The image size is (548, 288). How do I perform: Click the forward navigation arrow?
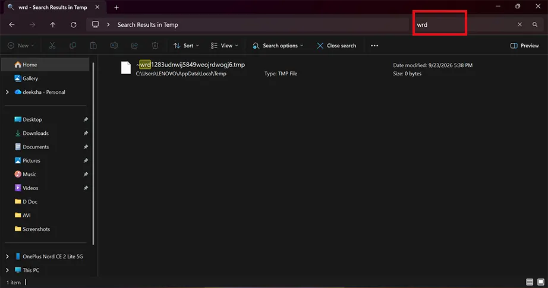pos(32,25)
